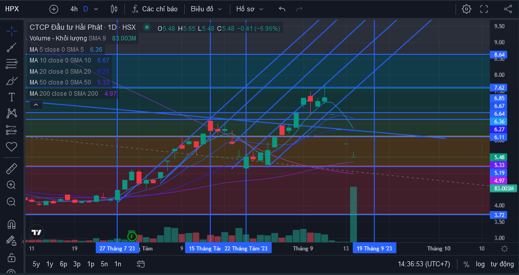The height and width of the screenshot is (275, 519).
Task: Open the Biểu đồ dropdown menu
Action: [206, 9]
